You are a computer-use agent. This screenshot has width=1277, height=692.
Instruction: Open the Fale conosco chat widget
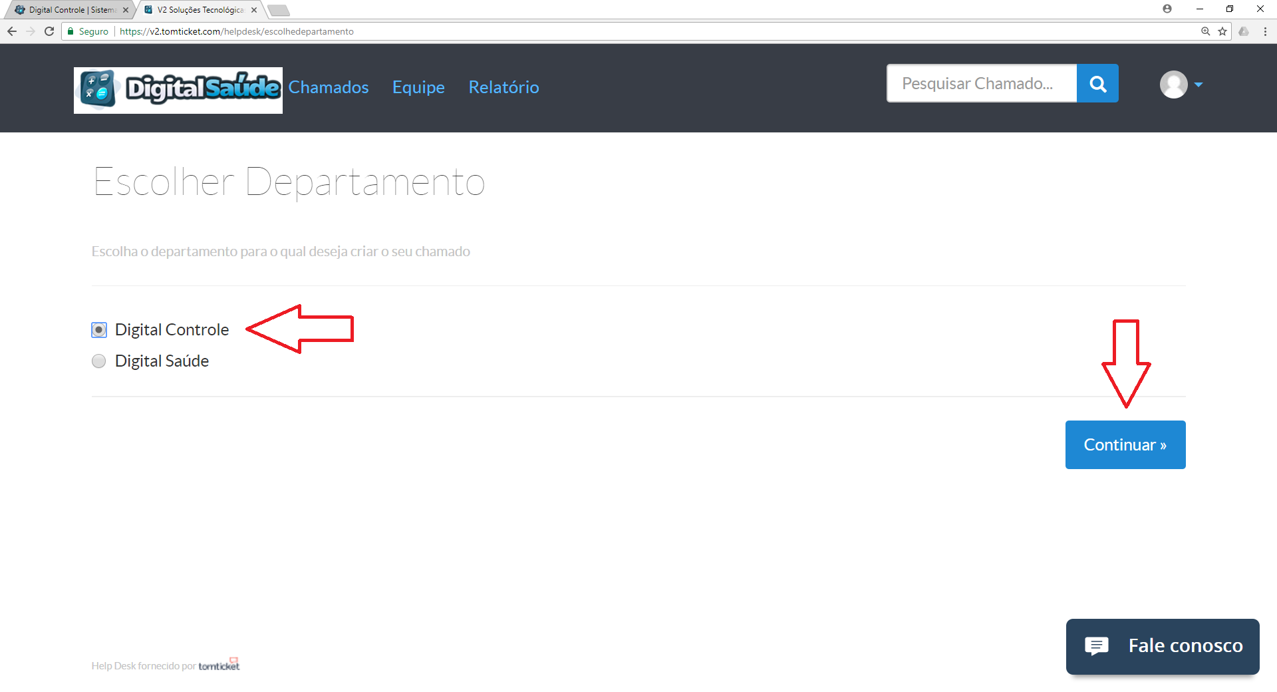point(1163,646)
